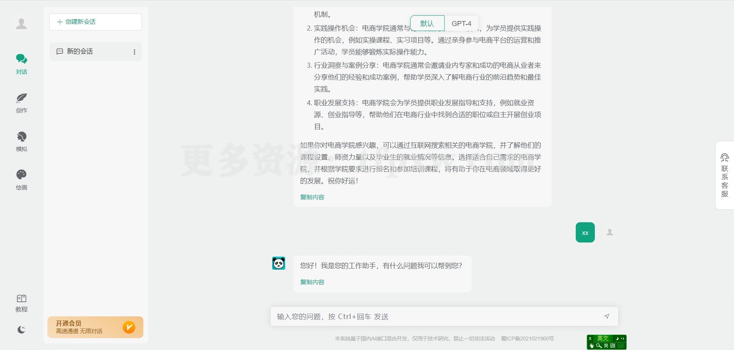734x350 pixels.
Task: Switch to the GPT-4 tab
Action: 462,23
